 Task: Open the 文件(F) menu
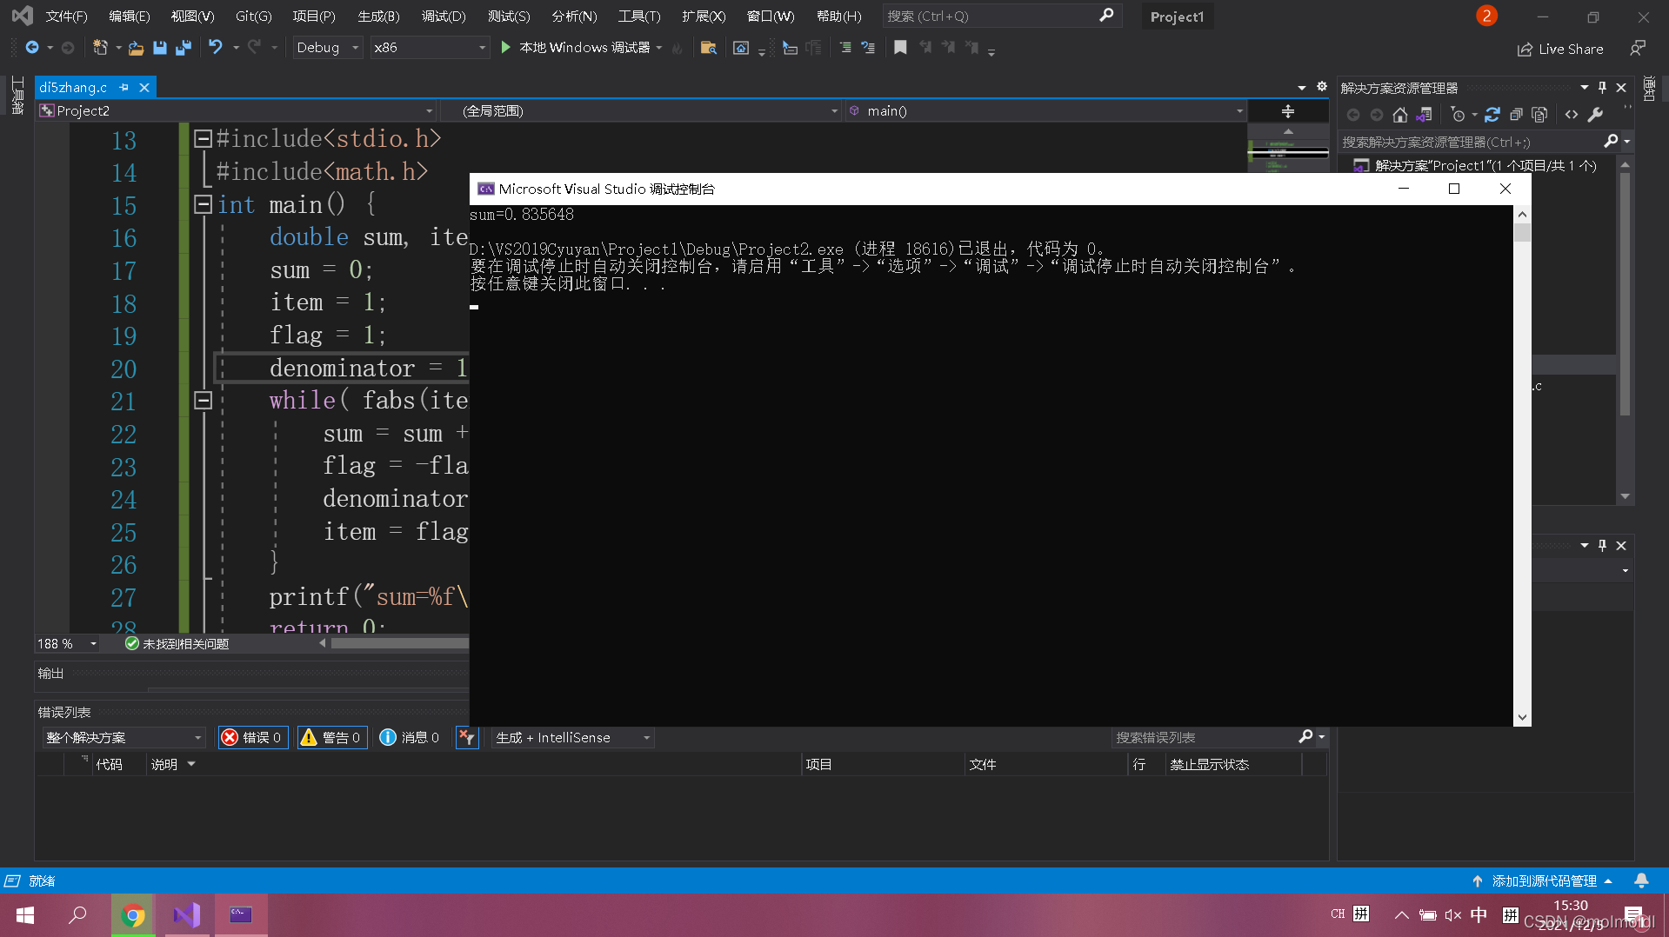coord(66,17)
